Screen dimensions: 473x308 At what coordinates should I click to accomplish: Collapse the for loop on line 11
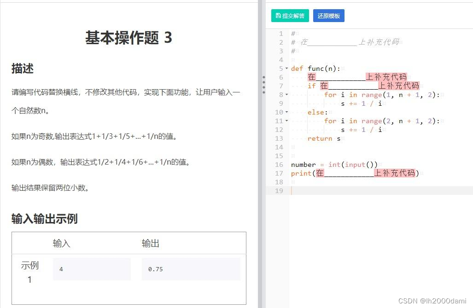click(x=287, y=120)
